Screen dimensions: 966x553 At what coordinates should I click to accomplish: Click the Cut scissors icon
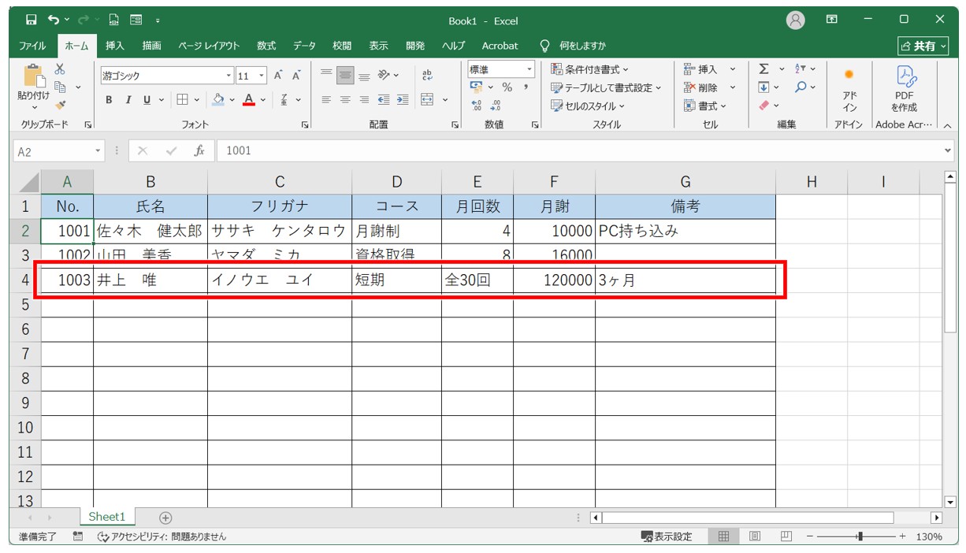[60, 70]
